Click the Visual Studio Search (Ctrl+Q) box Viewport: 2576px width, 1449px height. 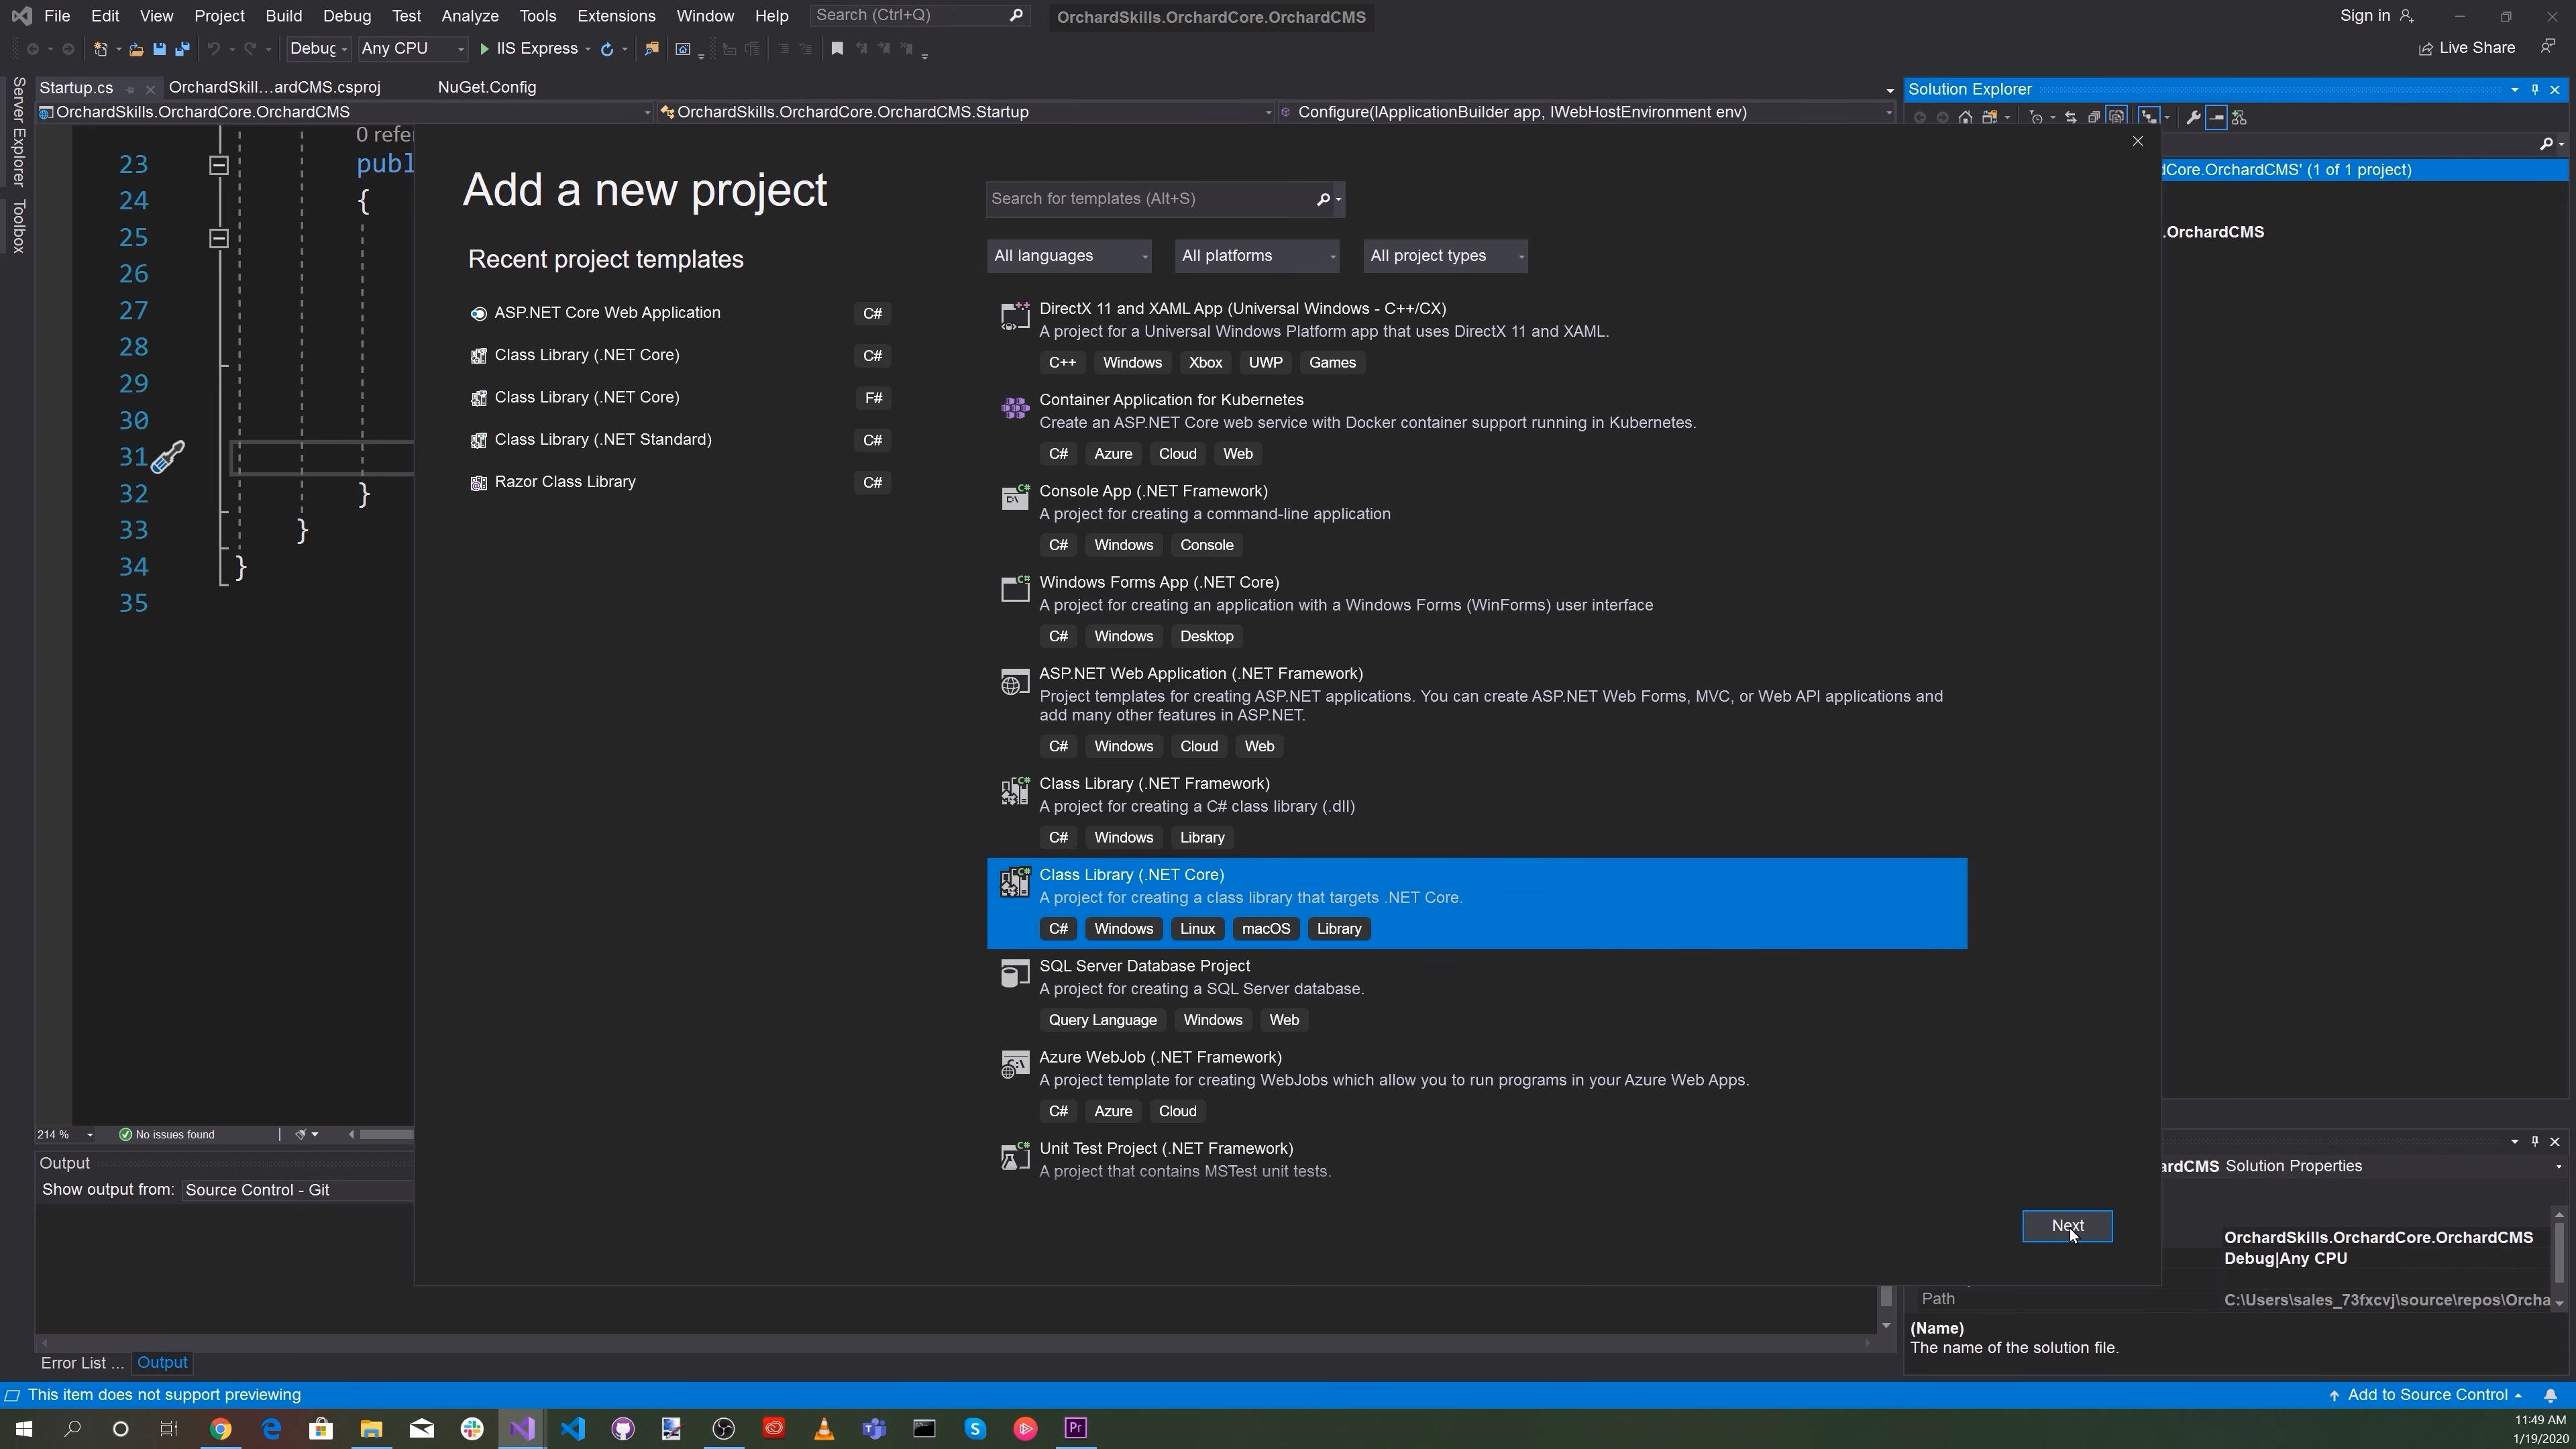(x=919, y=16)
